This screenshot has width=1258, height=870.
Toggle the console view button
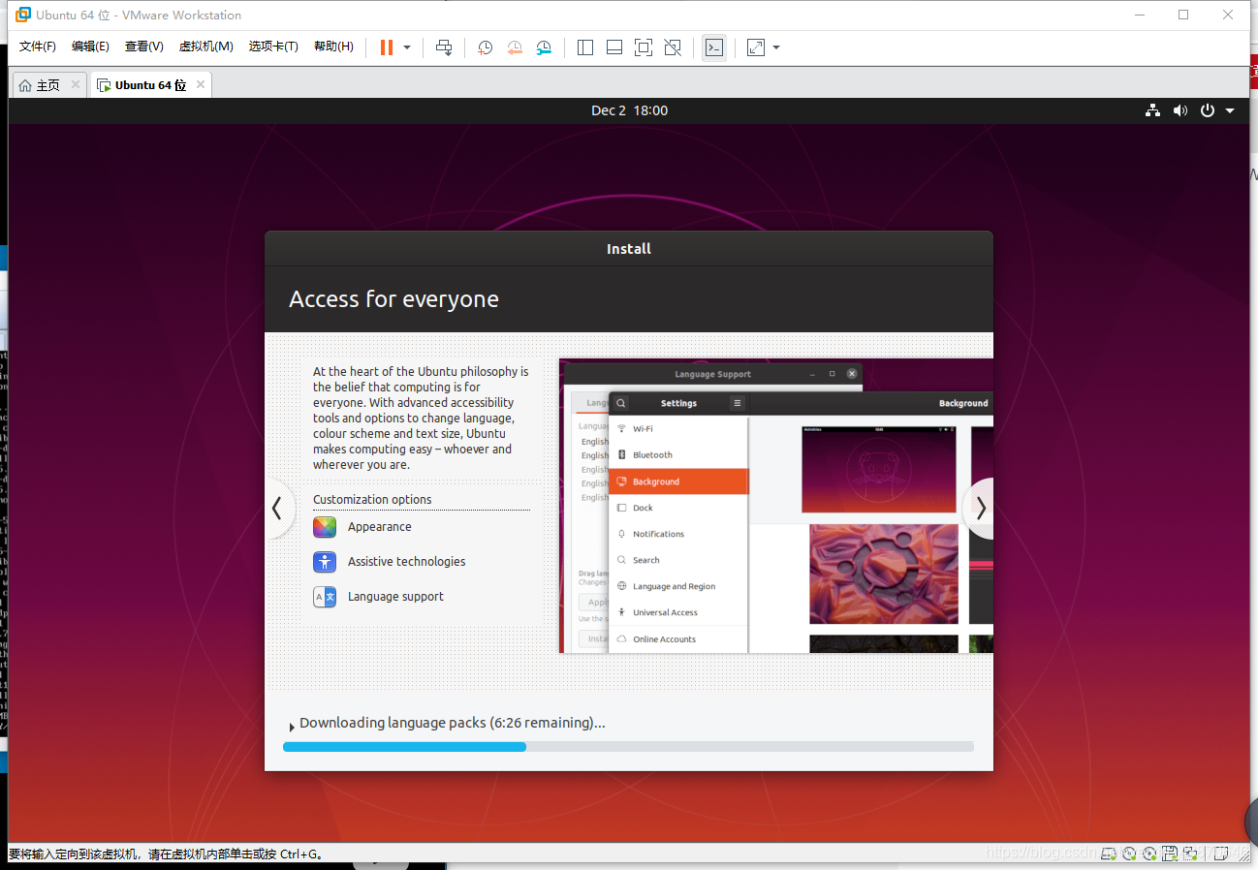pos(714,47)
